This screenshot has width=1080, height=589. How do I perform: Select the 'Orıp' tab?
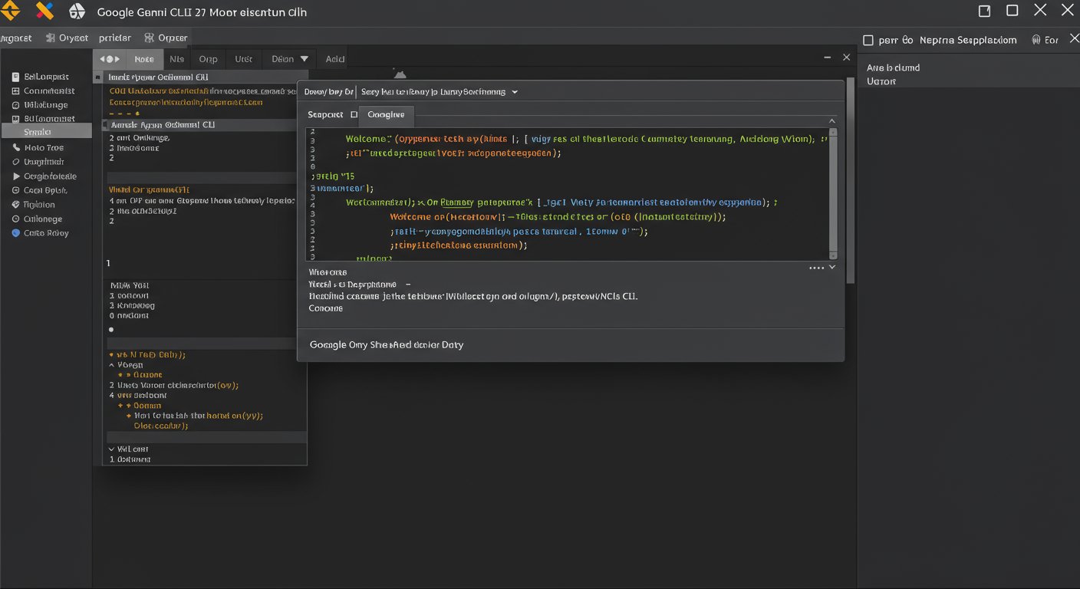click(x=208, y=59)
